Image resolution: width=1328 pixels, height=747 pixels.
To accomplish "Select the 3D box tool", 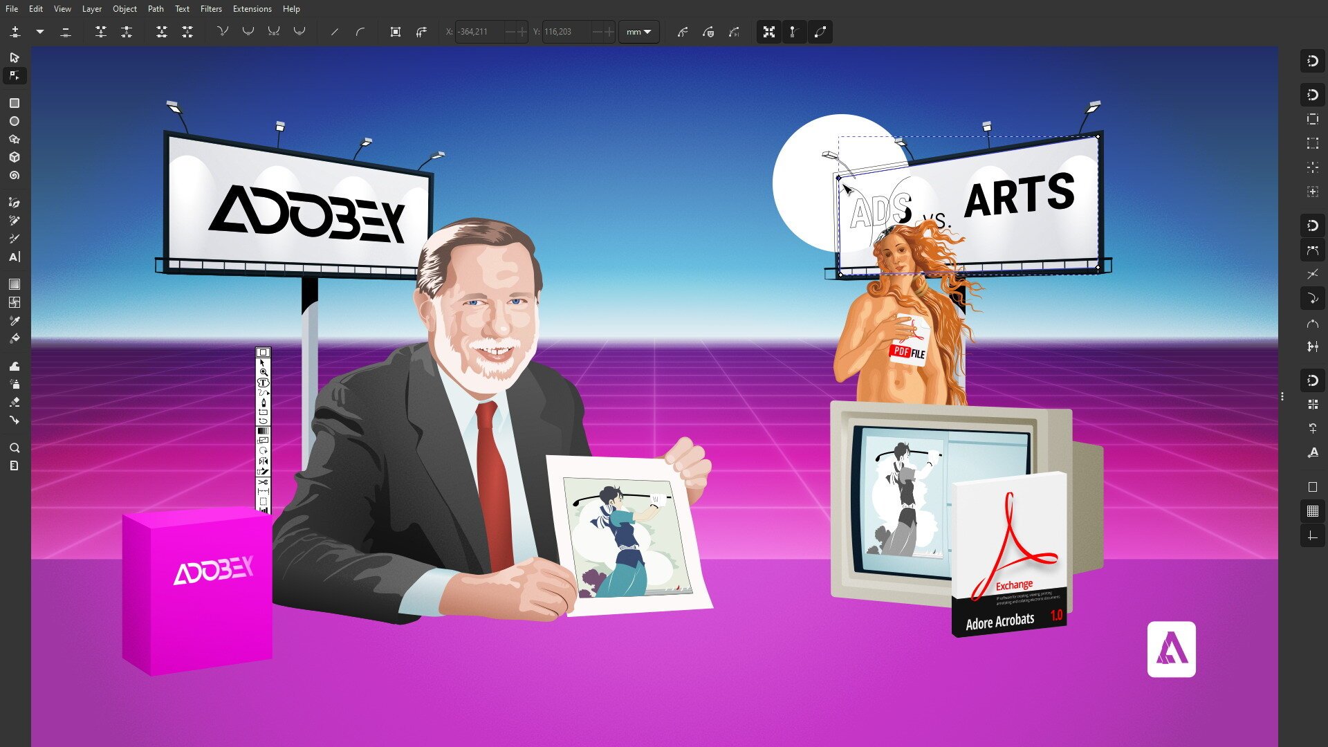I will point(15,157).
